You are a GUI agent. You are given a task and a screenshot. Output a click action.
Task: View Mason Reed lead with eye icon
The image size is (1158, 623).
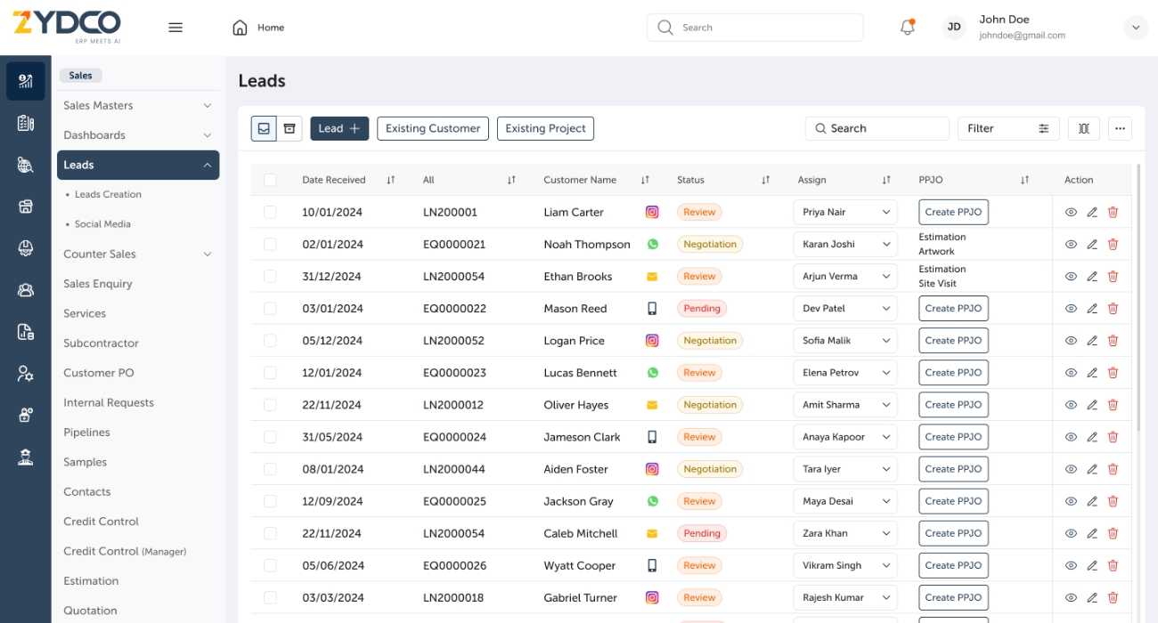click(x=1071, y=309)
